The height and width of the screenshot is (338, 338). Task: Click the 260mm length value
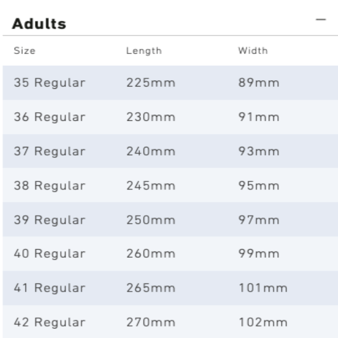(151, 254)
